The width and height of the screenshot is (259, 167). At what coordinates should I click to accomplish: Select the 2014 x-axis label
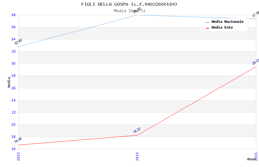(137, 156)
